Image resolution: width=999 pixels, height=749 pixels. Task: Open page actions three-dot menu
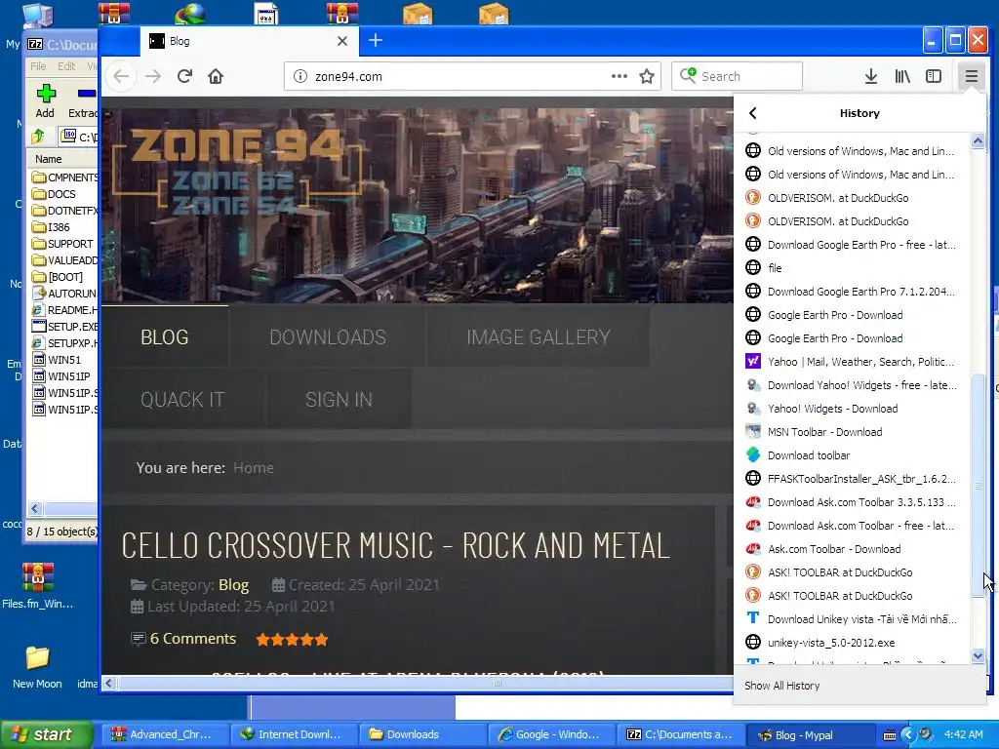tap(619, 76)
